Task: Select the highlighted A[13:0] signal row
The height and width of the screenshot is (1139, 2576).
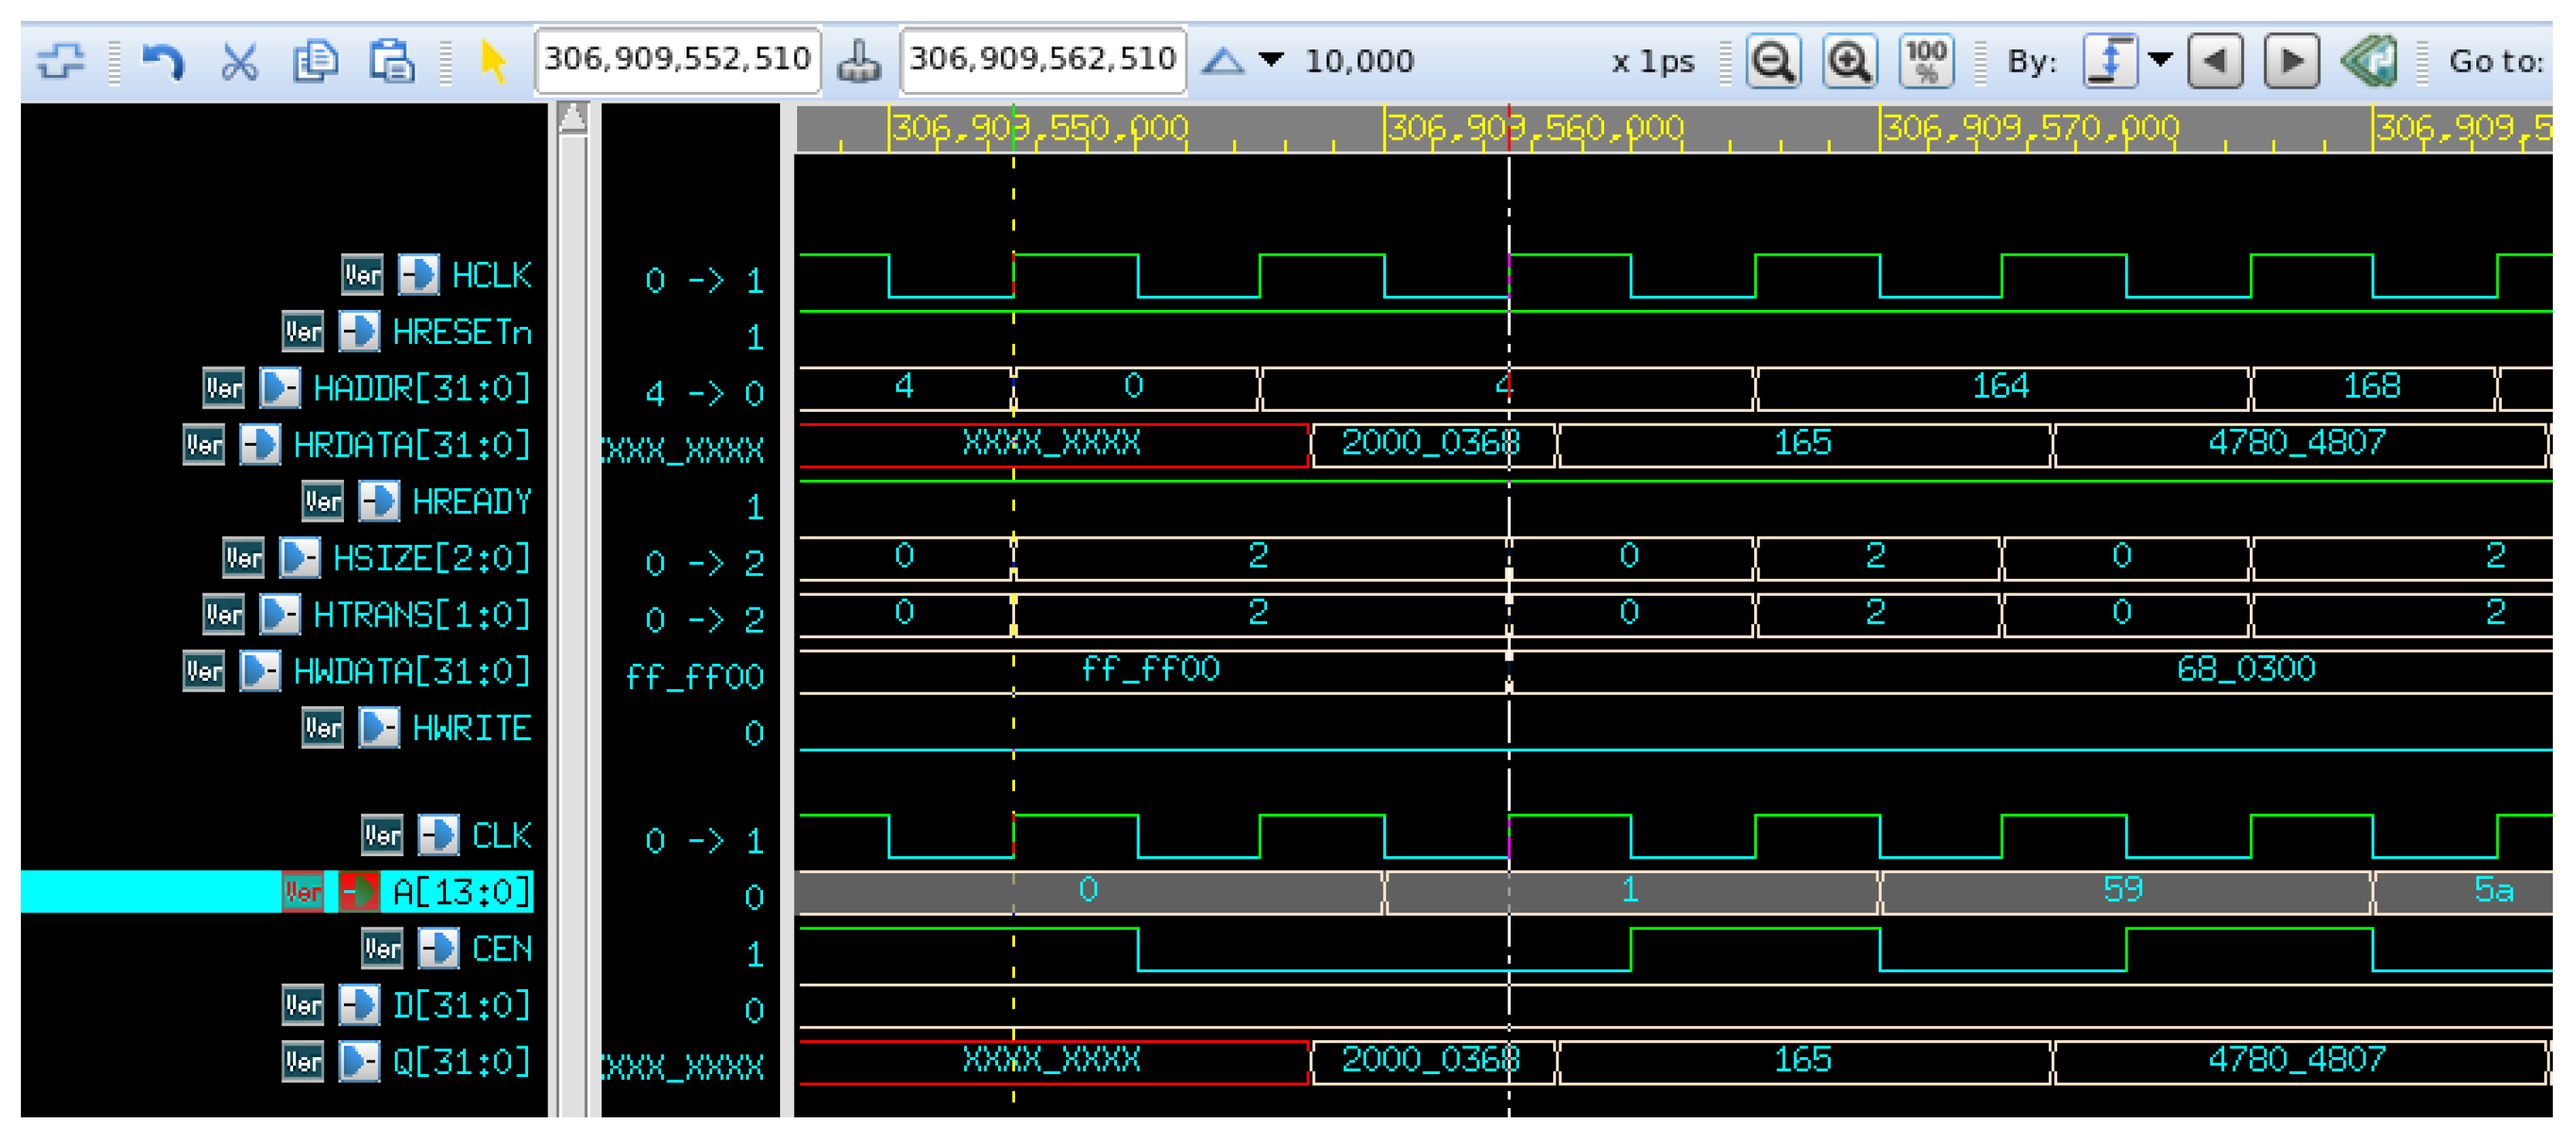Action: tap(277, 891)
